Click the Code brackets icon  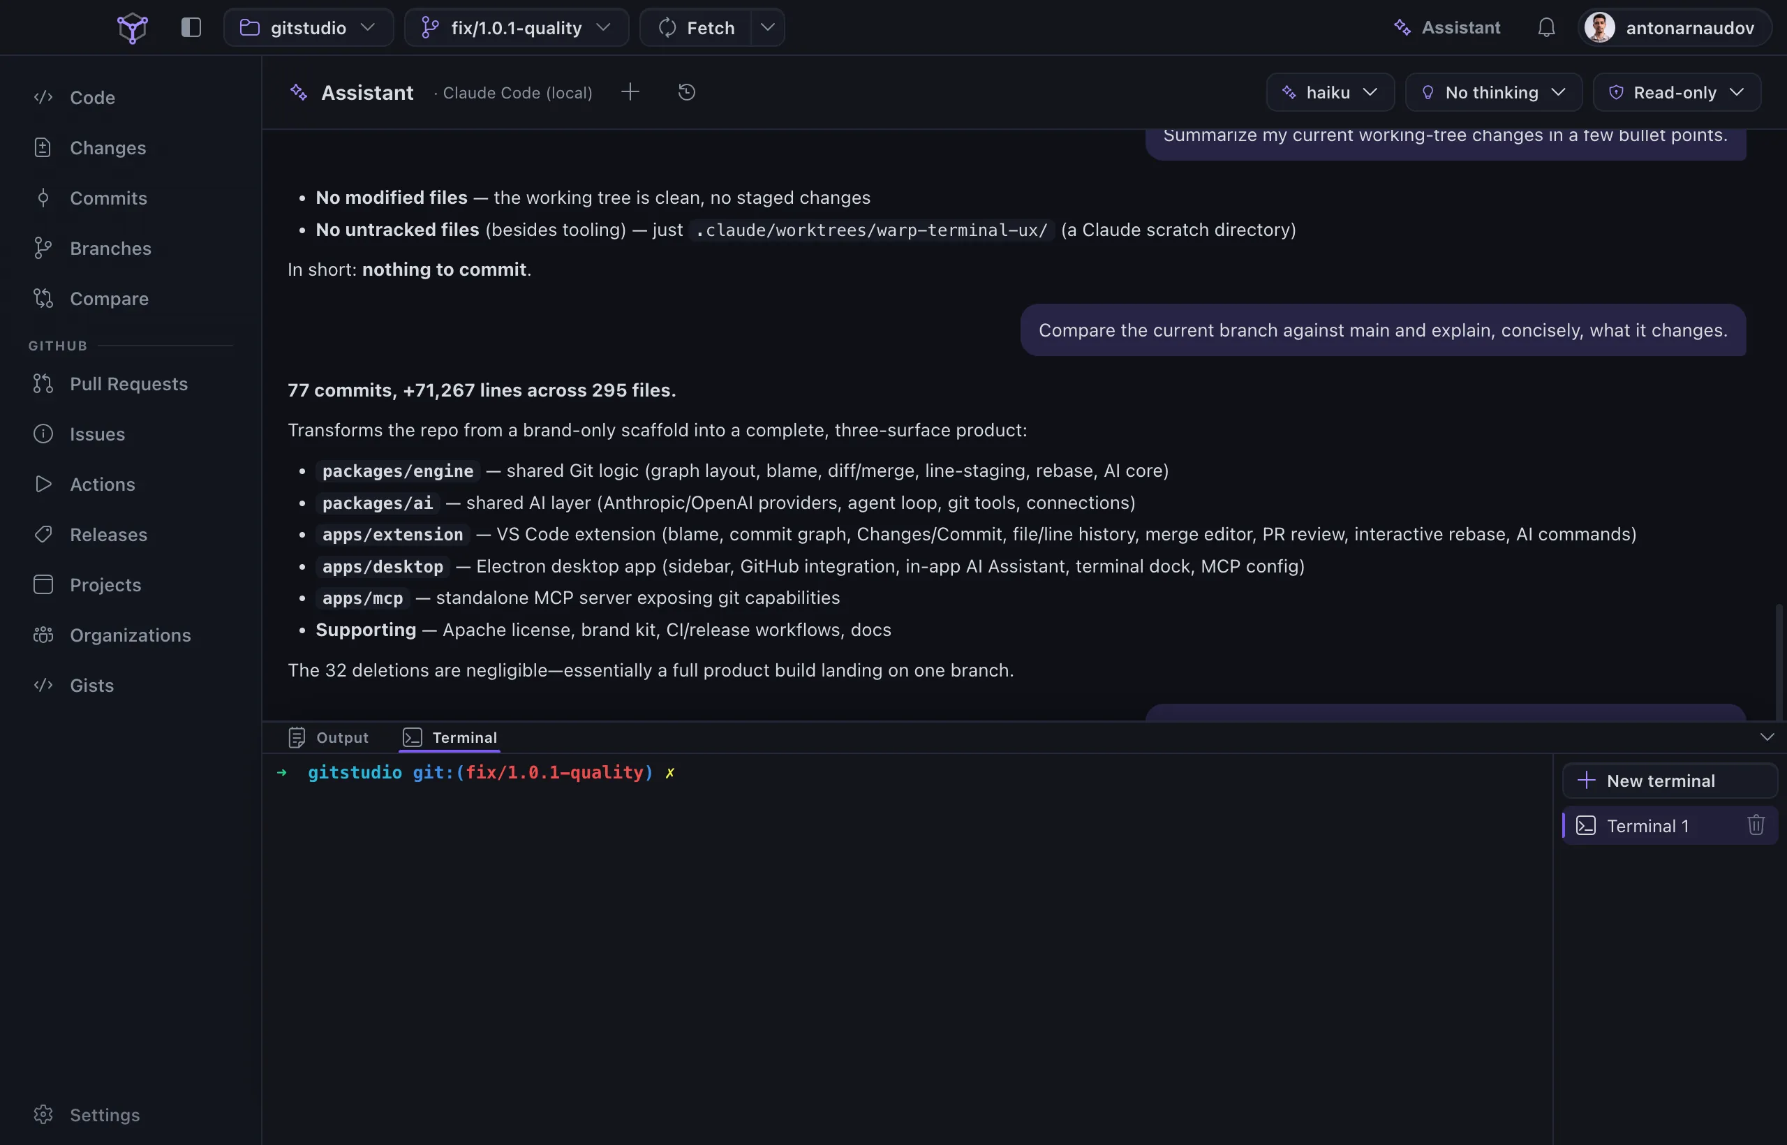click(x=43, y=98)
